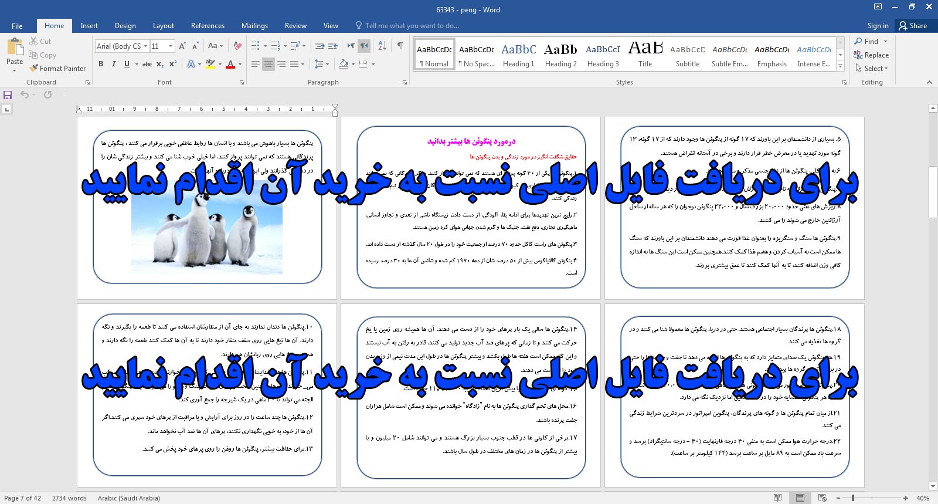Open the References tab
Image resolution: width=938 pixels, height=504 pixels.
tap(208, 26)
